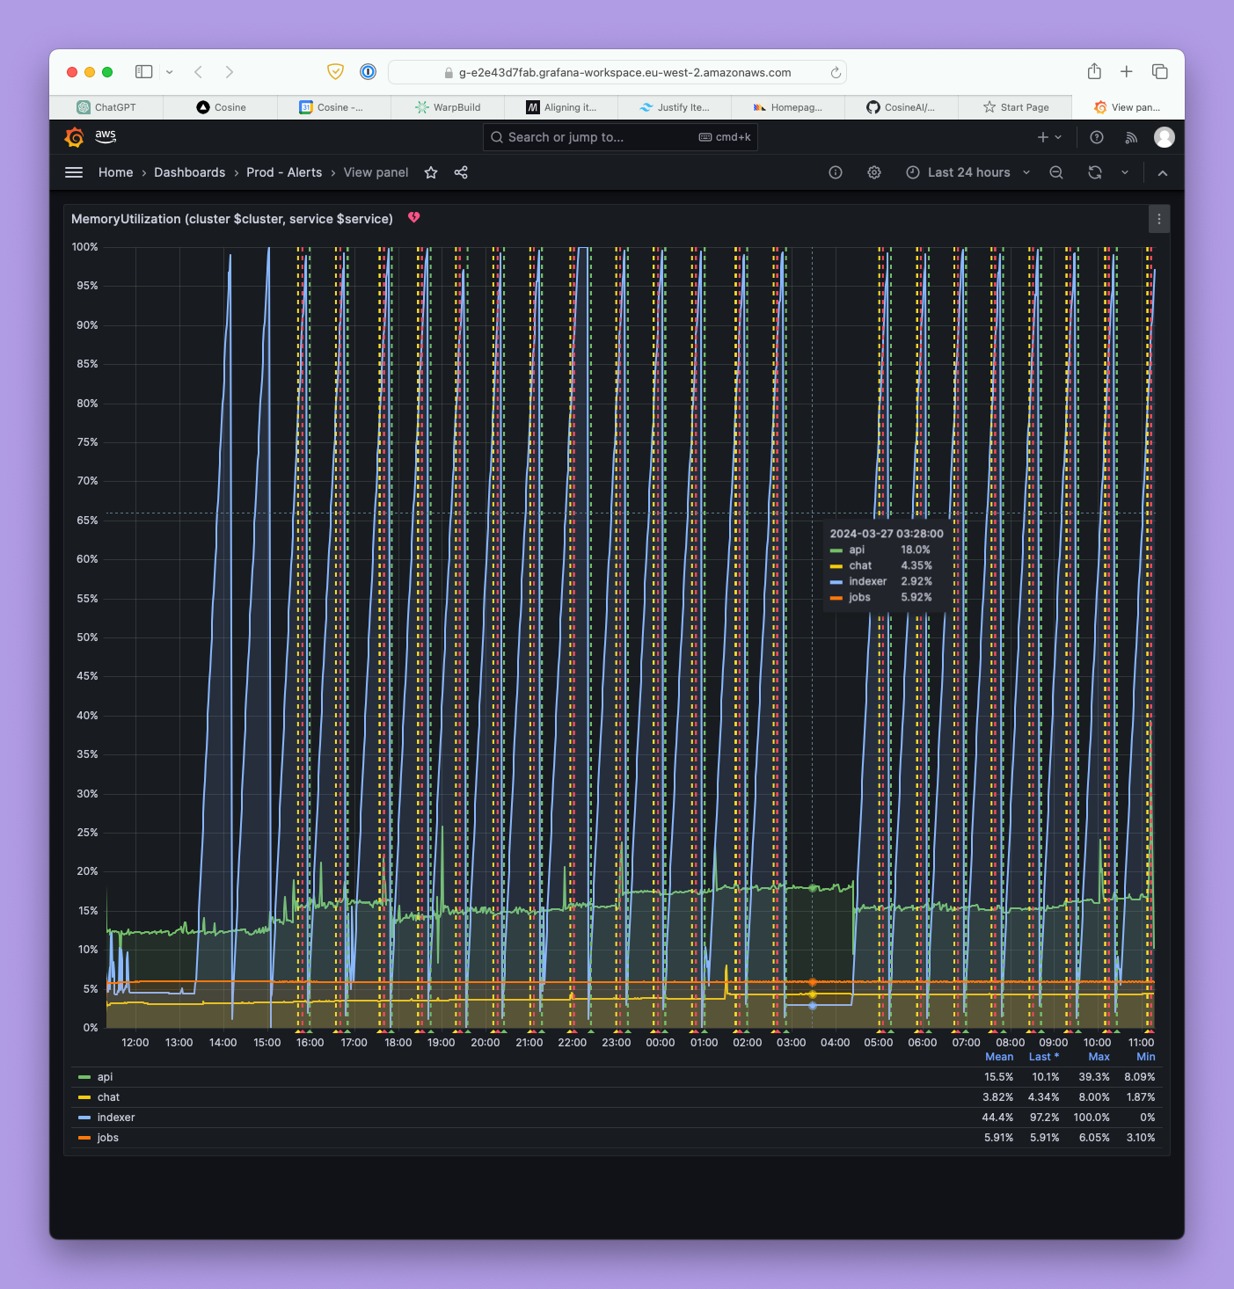Toggle indexer series visibility in legend
This screenshot has height=1289, width=1234.
(x=116, y=1118)
